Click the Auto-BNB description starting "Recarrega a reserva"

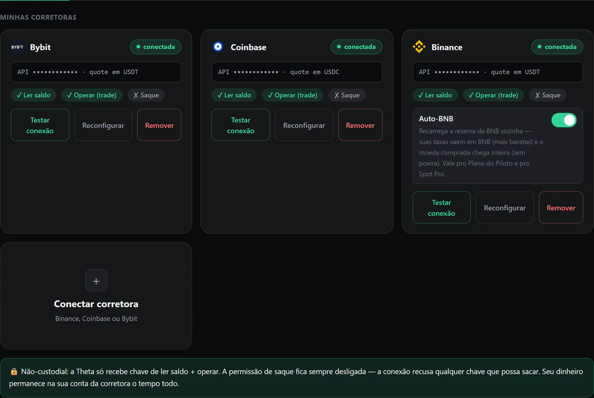coord(481,152)
